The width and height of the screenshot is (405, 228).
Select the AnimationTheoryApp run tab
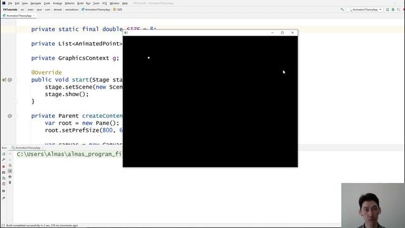(26, 148)
